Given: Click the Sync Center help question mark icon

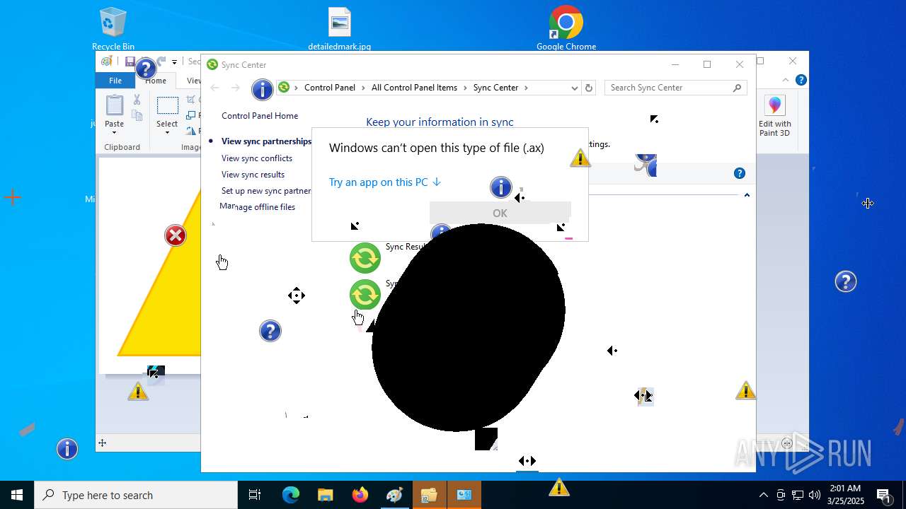Looking at the screenshot, I should click(740, 173).
